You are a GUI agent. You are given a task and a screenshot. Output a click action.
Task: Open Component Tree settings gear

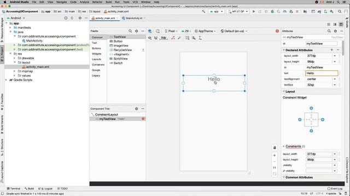click(x=136, y=109)
